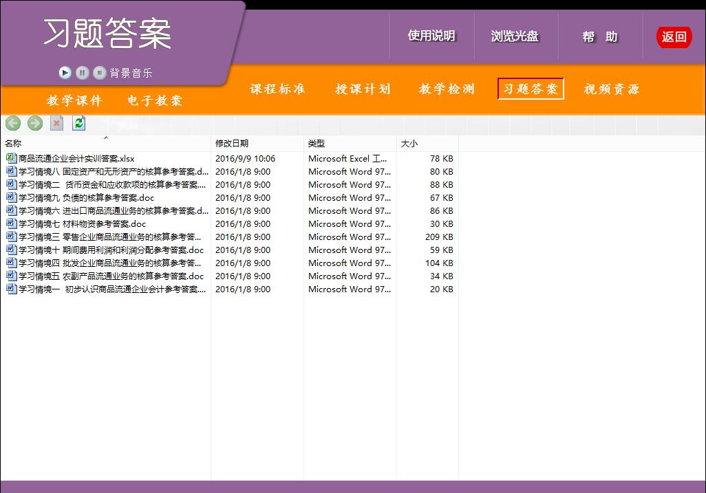
Task: Stop the background music
Action: click(99, 72)
